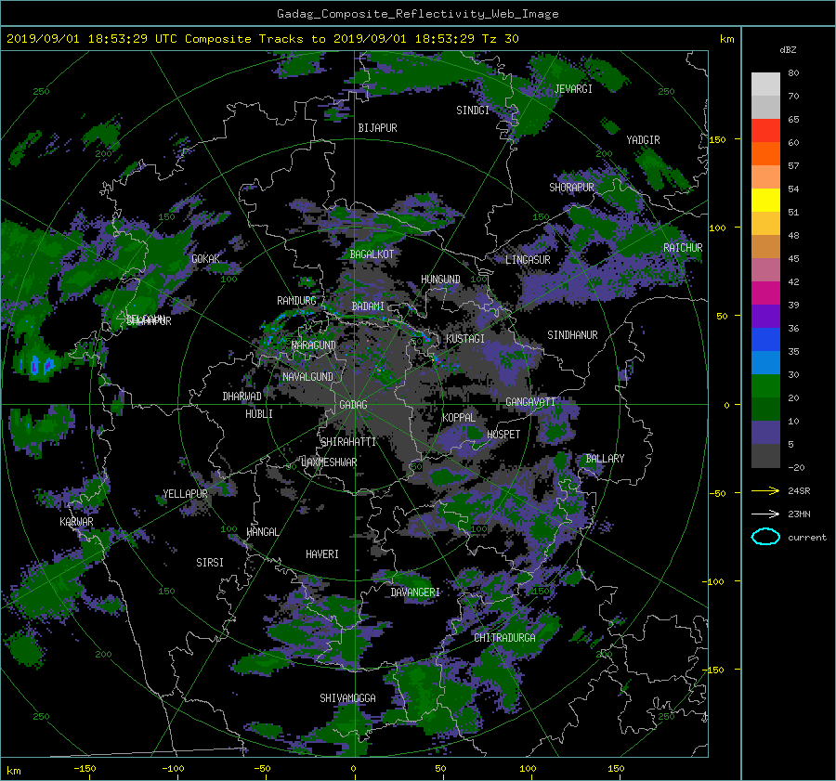Select the magenta 42 dBZ color swatch

[765, 293]
